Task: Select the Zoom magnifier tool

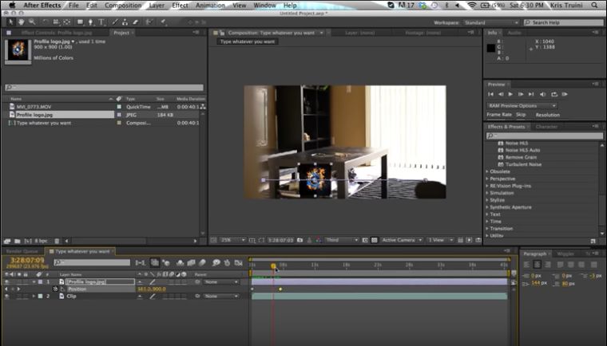Action: point(30,22)
